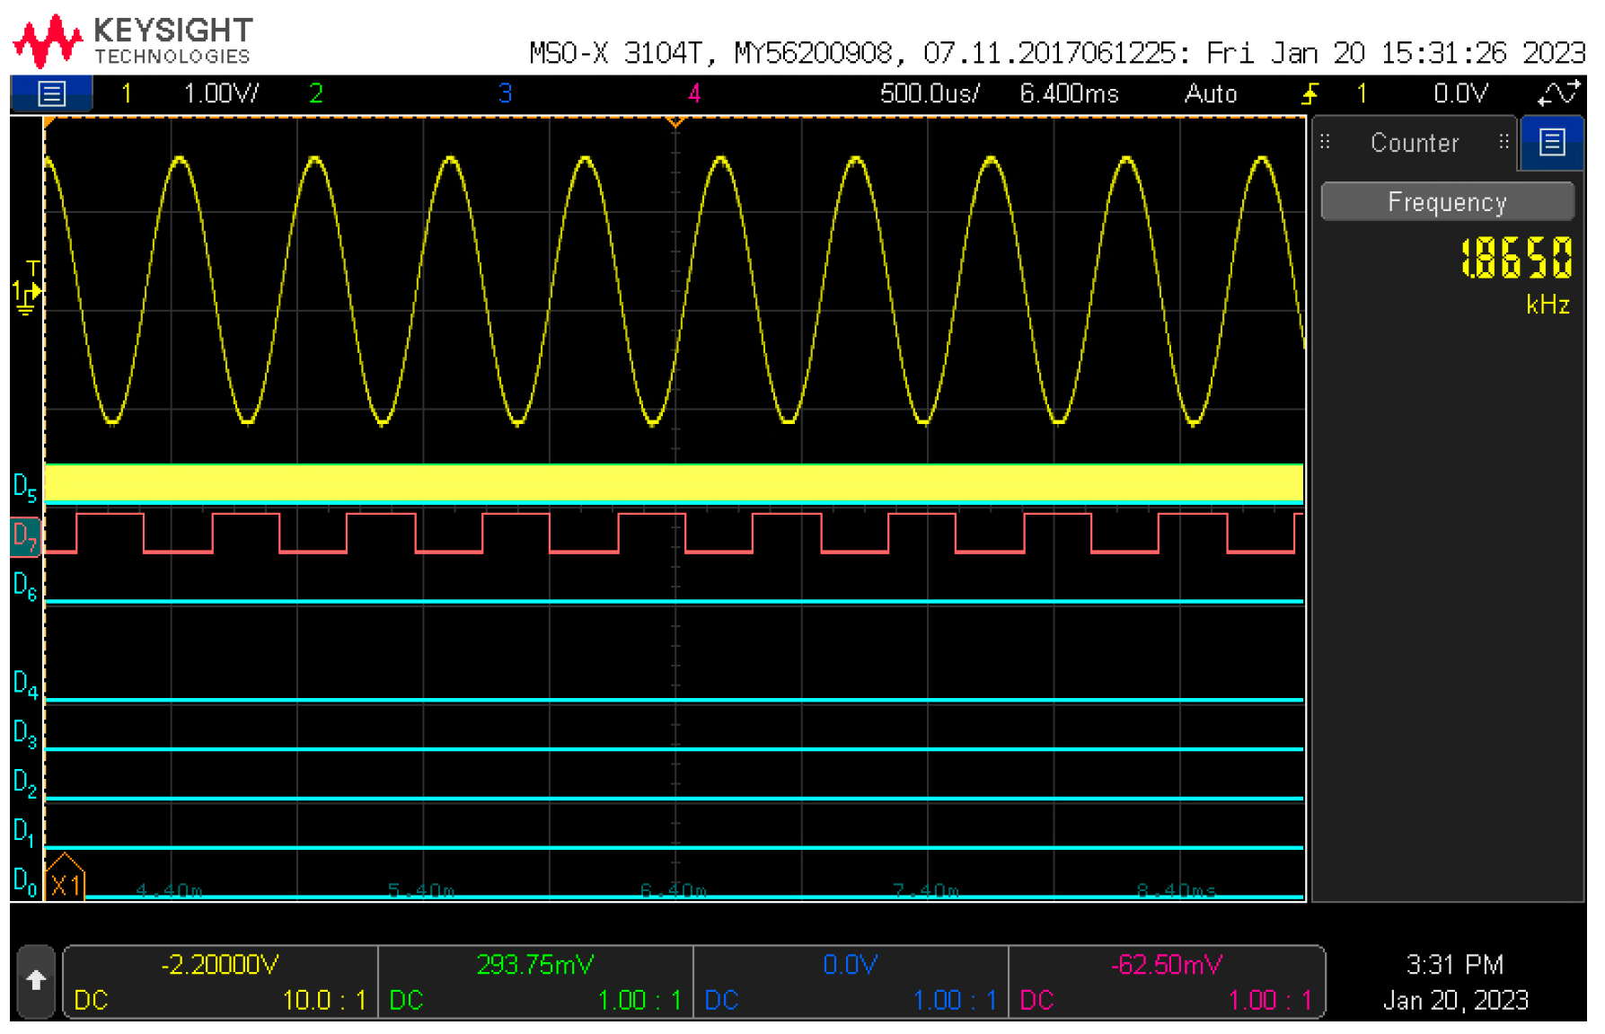The height and width of the screenshot is (1034, 1605).
Task: Select the D6 digital channel label
Action: pos(25,586)
